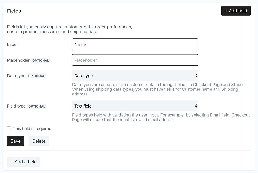This screenshot has height=173, width=258.
Task: Click the bottom "+ Add a field" button
Action: [x=23, y=162]
